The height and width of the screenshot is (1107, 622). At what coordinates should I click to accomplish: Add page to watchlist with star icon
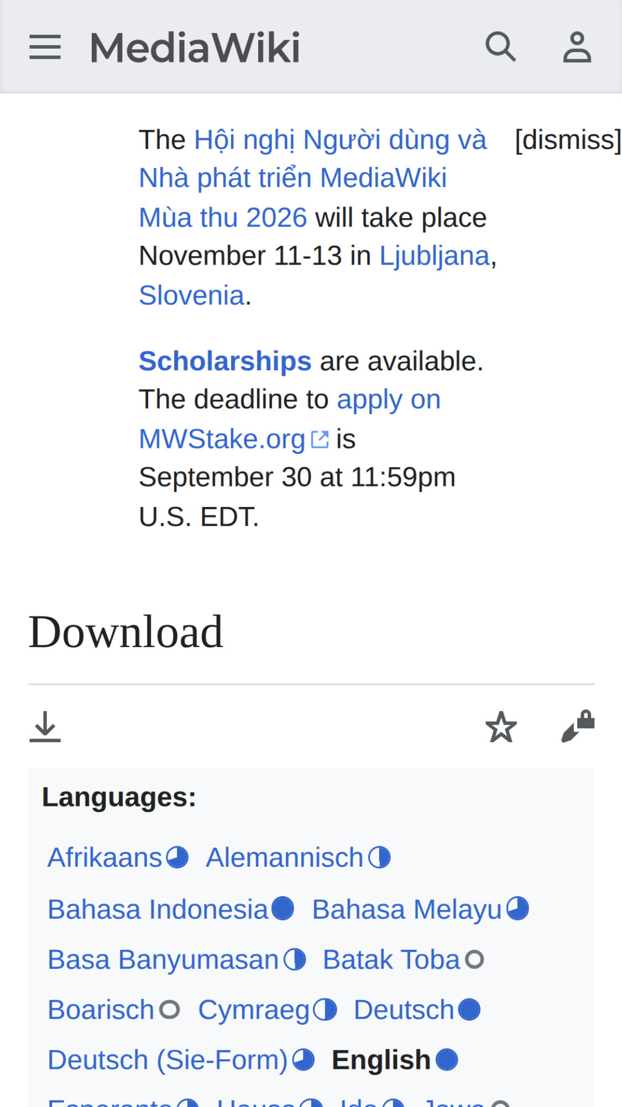coord(501,726)
